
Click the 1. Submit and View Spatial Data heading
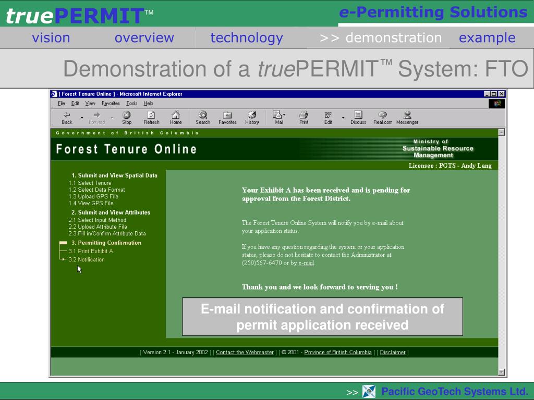tap(114, 176)
